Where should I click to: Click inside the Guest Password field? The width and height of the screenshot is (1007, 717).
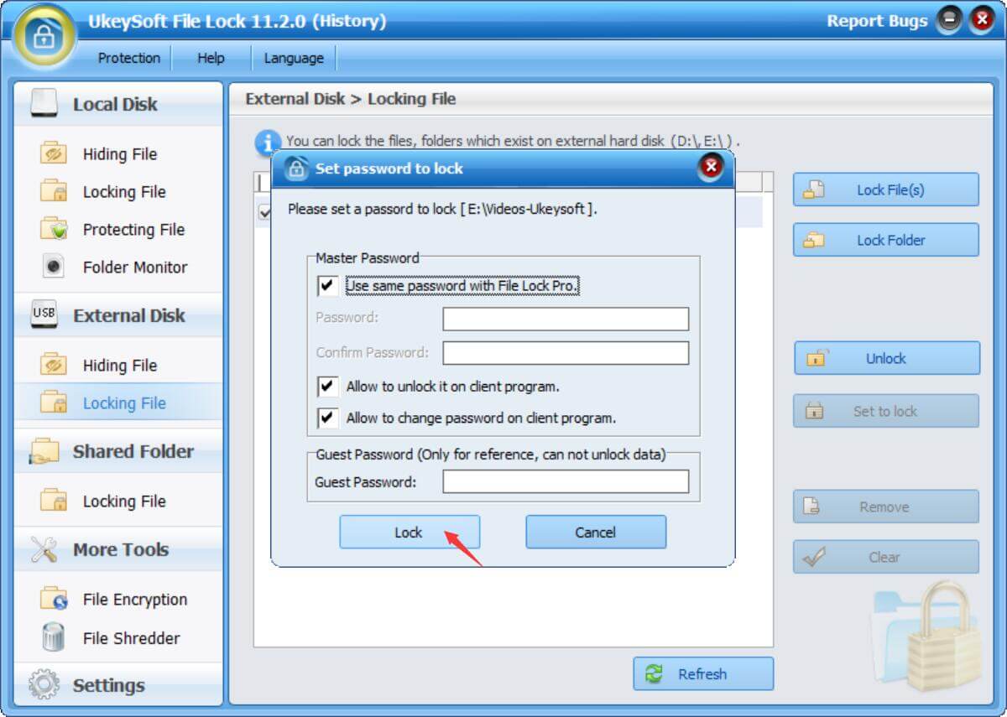tap(565, 481)
